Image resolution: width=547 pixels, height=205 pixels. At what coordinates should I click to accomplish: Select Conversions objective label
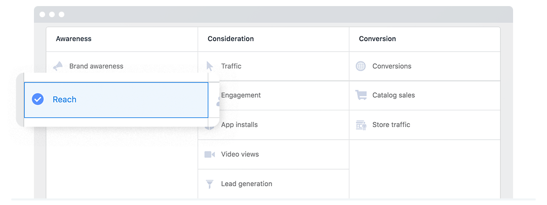[x=392, y=66]
